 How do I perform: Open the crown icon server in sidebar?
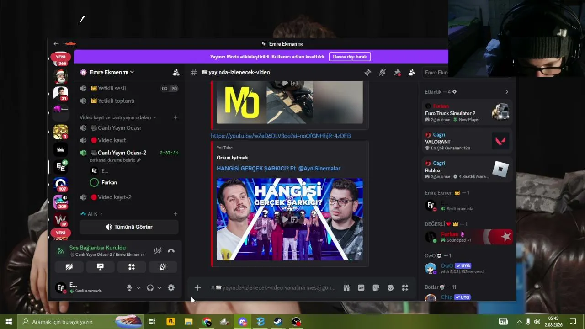coord(61,149)
